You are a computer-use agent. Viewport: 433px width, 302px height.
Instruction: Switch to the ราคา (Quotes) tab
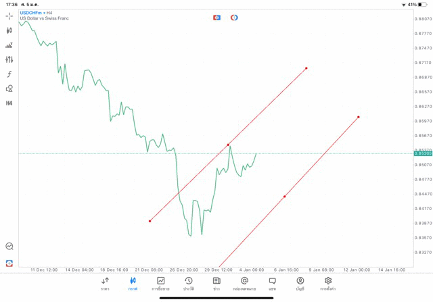[x=105, y=284]
